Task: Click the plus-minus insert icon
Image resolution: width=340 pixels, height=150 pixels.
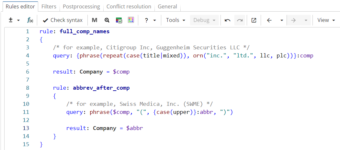Action: pos(10,20)
